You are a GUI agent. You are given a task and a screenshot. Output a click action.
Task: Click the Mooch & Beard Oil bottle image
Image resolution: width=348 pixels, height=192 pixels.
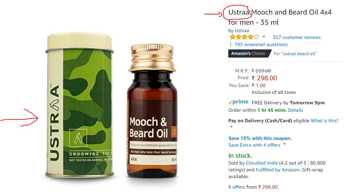tap(152, 111)
